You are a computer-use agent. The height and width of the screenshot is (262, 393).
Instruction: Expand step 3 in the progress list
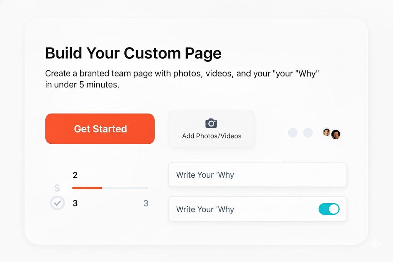click(75, 203)
